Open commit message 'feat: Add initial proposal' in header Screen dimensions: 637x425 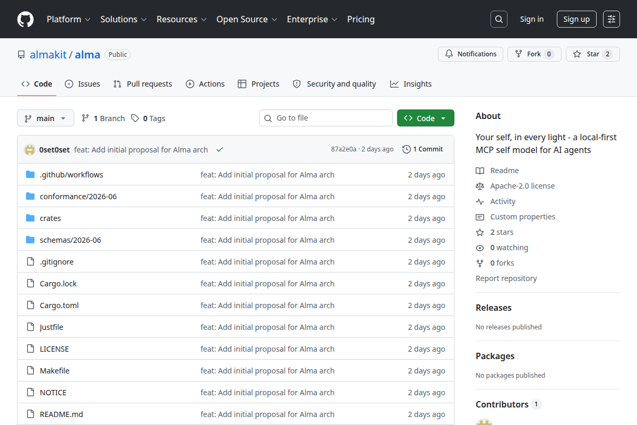[141, 150]
